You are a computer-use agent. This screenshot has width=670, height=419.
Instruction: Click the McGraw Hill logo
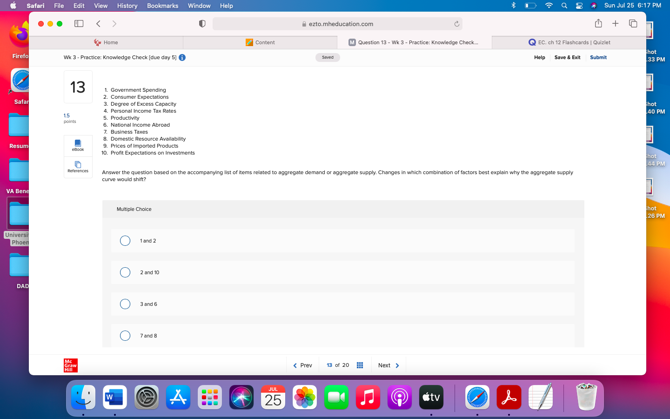(x=70, y=365)
